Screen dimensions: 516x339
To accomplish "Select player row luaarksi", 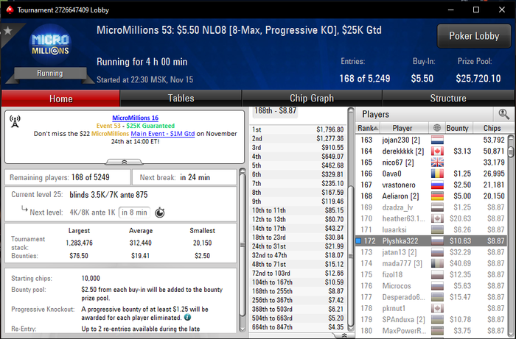I will pyautogui.click(x=431, y=229).
